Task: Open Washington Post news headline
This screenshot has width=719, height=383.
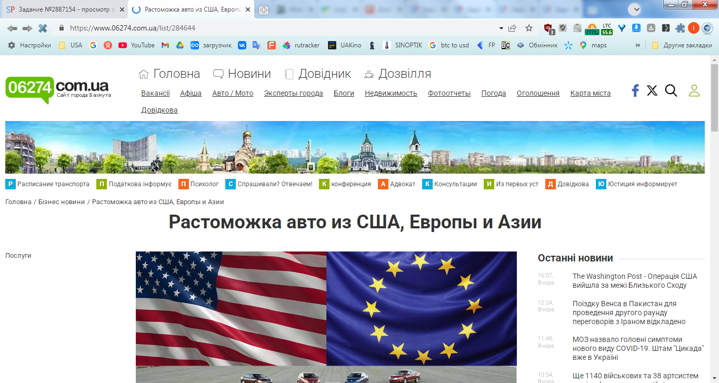Action: click(x=635, y=281)
